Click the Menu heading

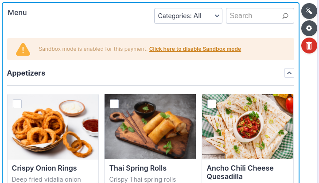click(x=17, y=12)
